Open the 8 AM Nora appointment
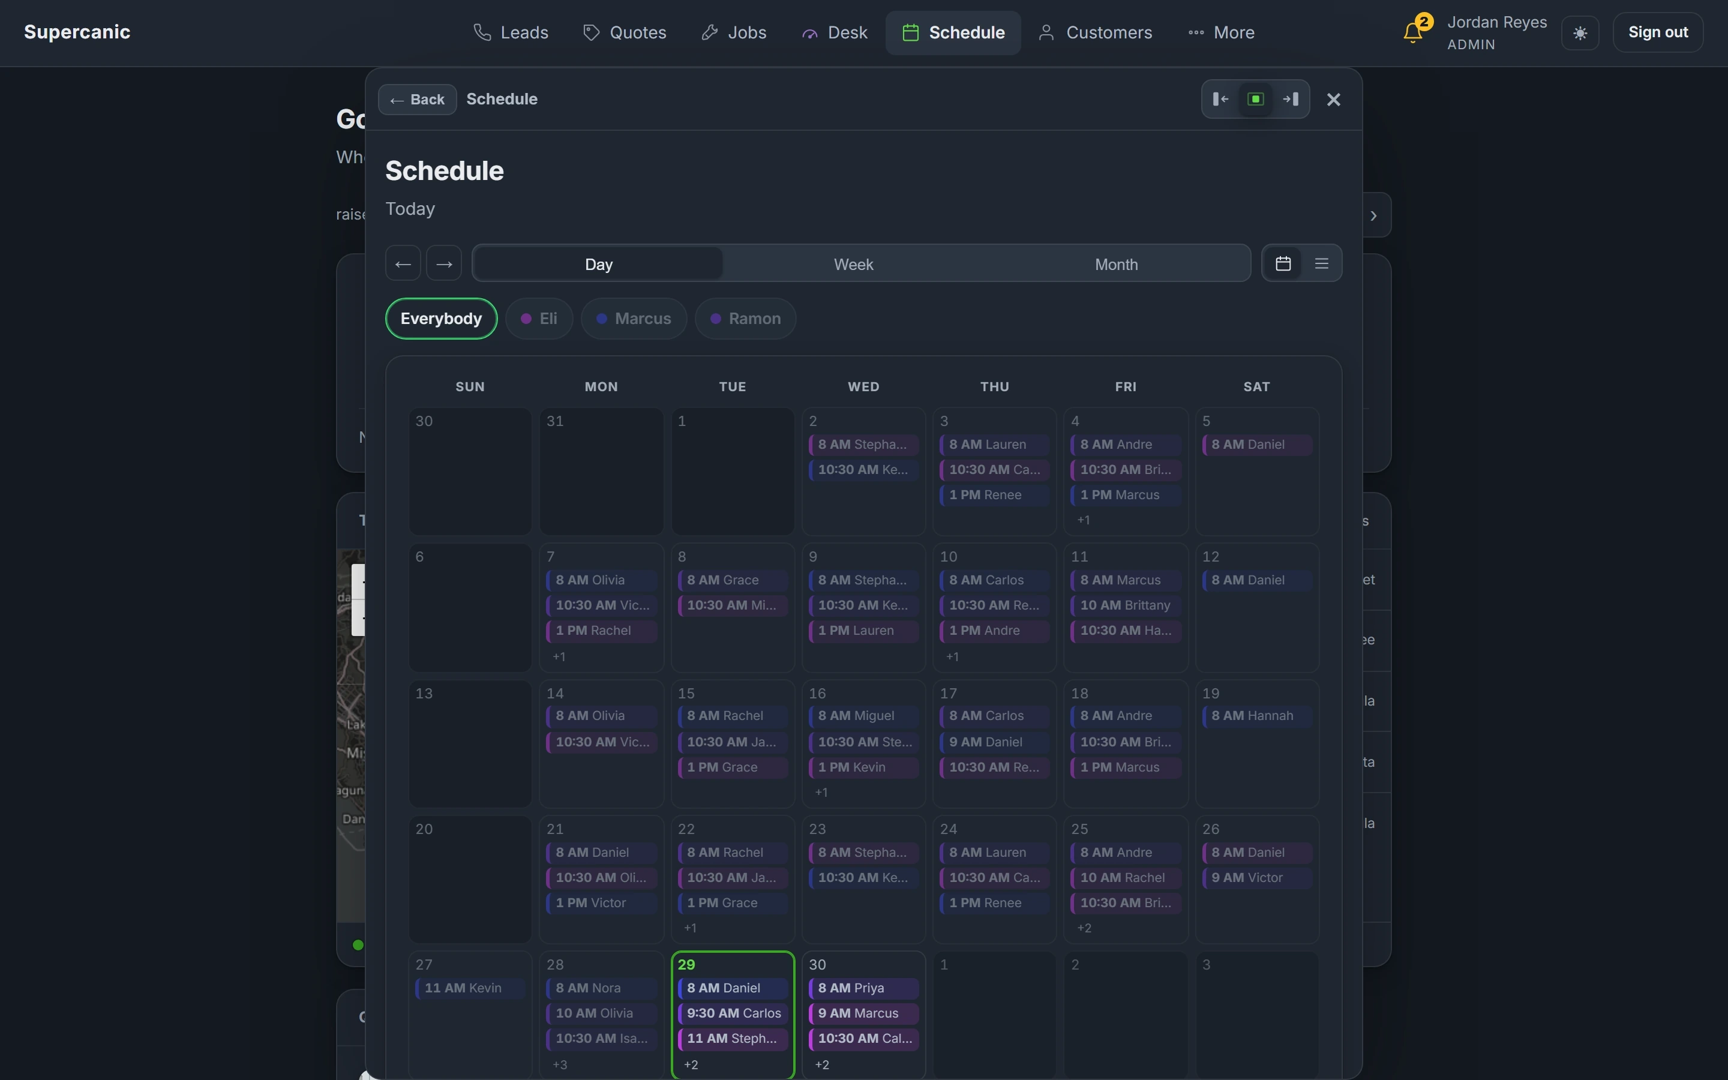 click(x=601, y=988)
